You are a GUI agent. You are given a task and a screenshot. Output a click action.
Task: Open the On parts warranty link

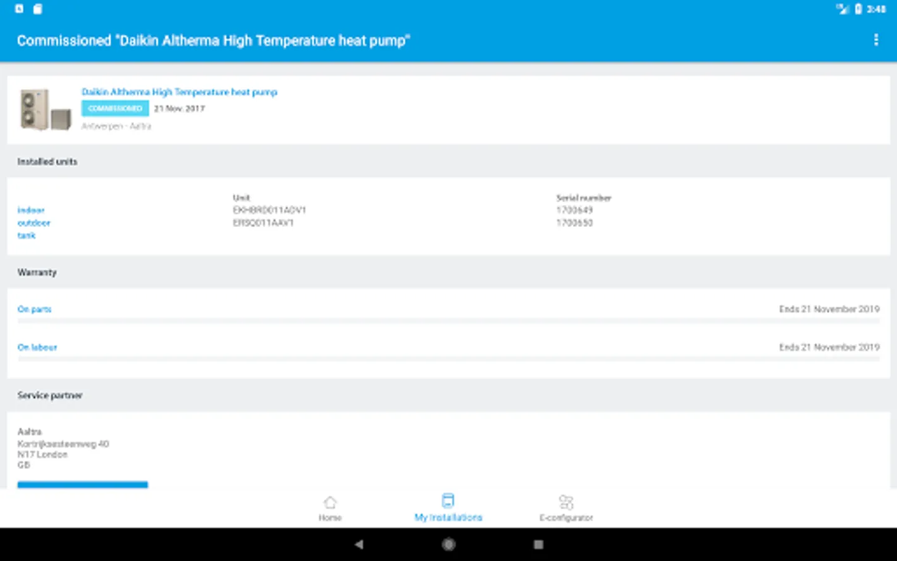coord(34,309)
